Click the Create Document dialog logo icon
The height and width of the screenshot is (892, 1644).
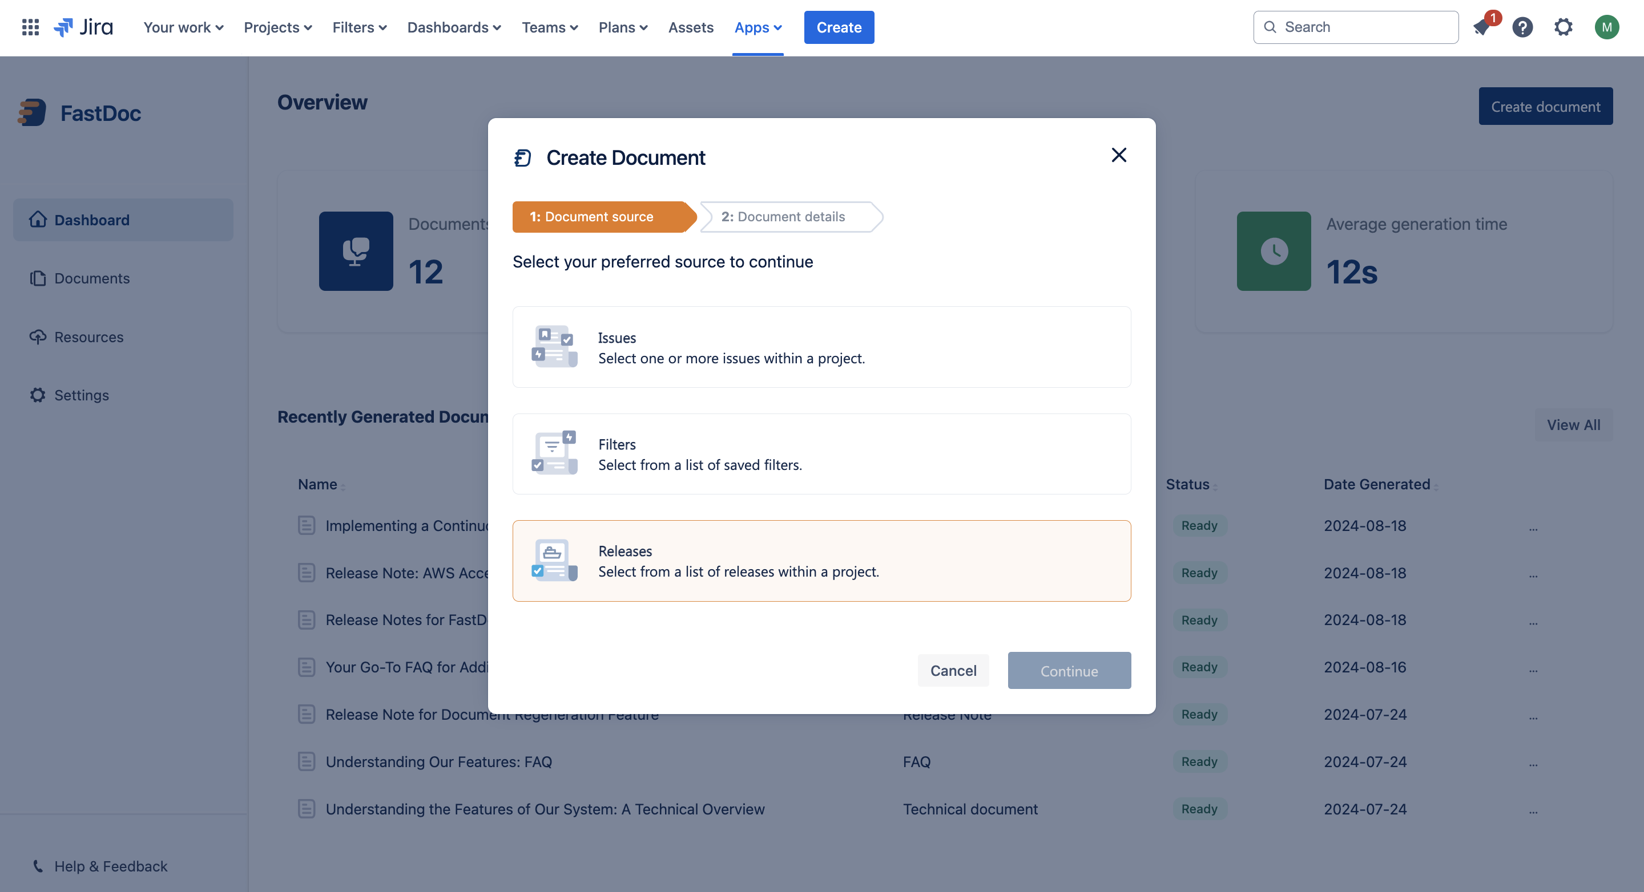[523, 157]
